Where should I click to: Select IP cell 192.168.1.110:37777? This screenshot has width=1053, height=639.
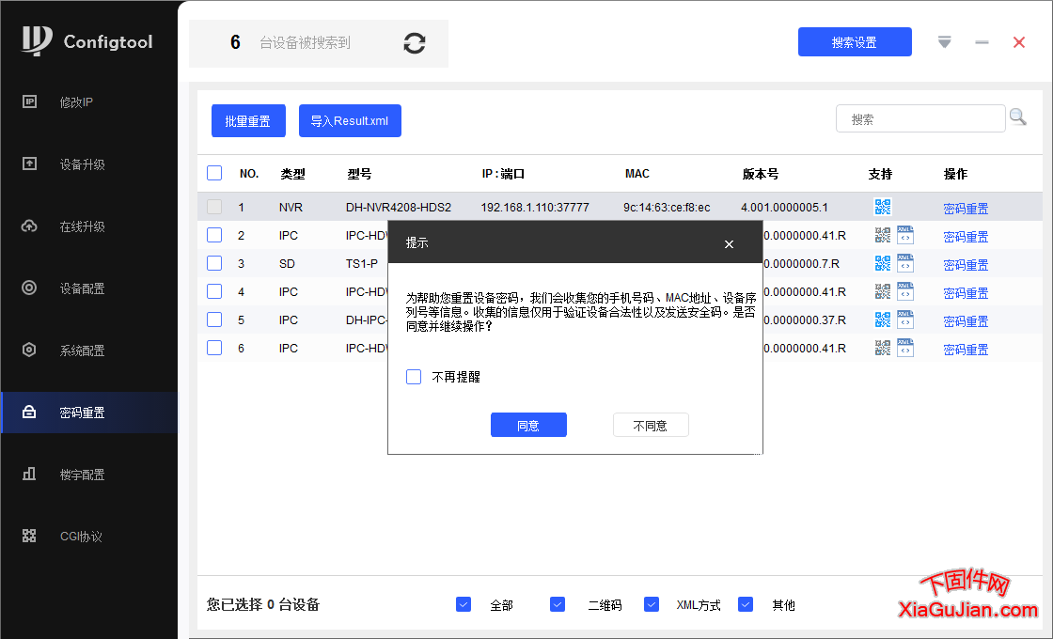click(x=535, y=208)
